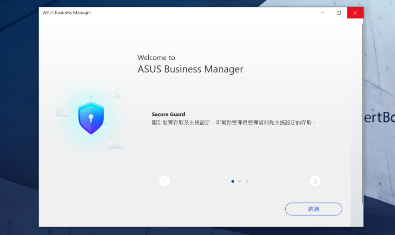Click the 'Welcome to' heading text
395x235 pixels.
(156, 57)
